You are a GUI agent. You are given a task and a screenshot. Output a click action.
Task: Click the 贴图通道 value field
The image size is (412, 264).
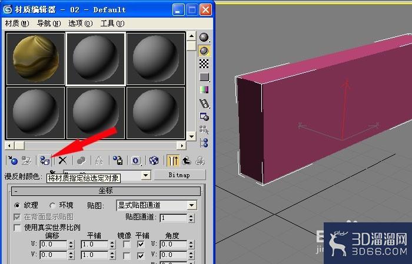click(174, 218)
